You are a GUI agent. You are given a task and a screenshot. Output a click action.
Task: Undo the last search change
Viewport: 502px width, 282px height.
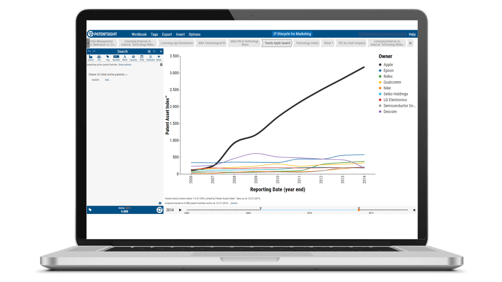[89, 51]
